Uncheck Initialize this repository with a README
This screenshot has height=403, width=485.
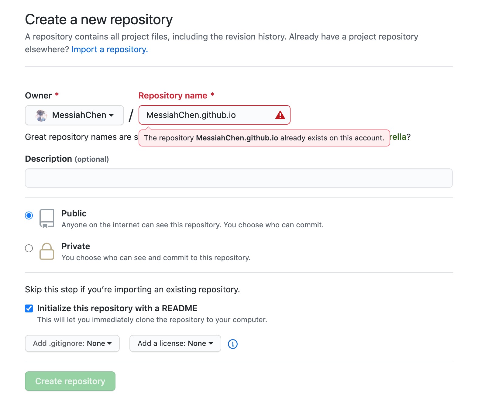click(x=29, y=308)
